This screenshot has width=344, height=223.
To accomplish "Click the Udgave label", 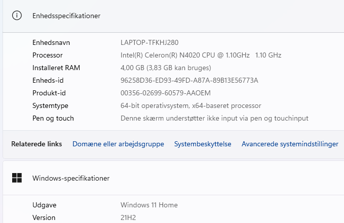I will (x=44, y=205).
